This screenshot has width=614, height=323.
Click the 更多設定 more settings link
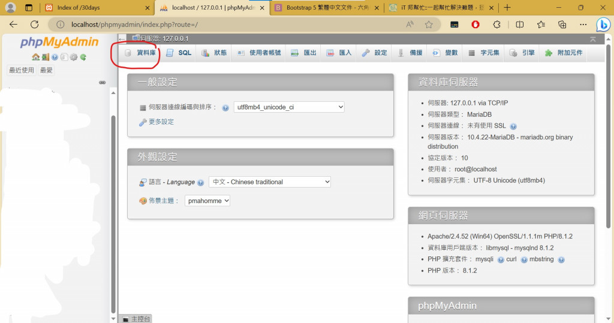click(x=161, y=122)
